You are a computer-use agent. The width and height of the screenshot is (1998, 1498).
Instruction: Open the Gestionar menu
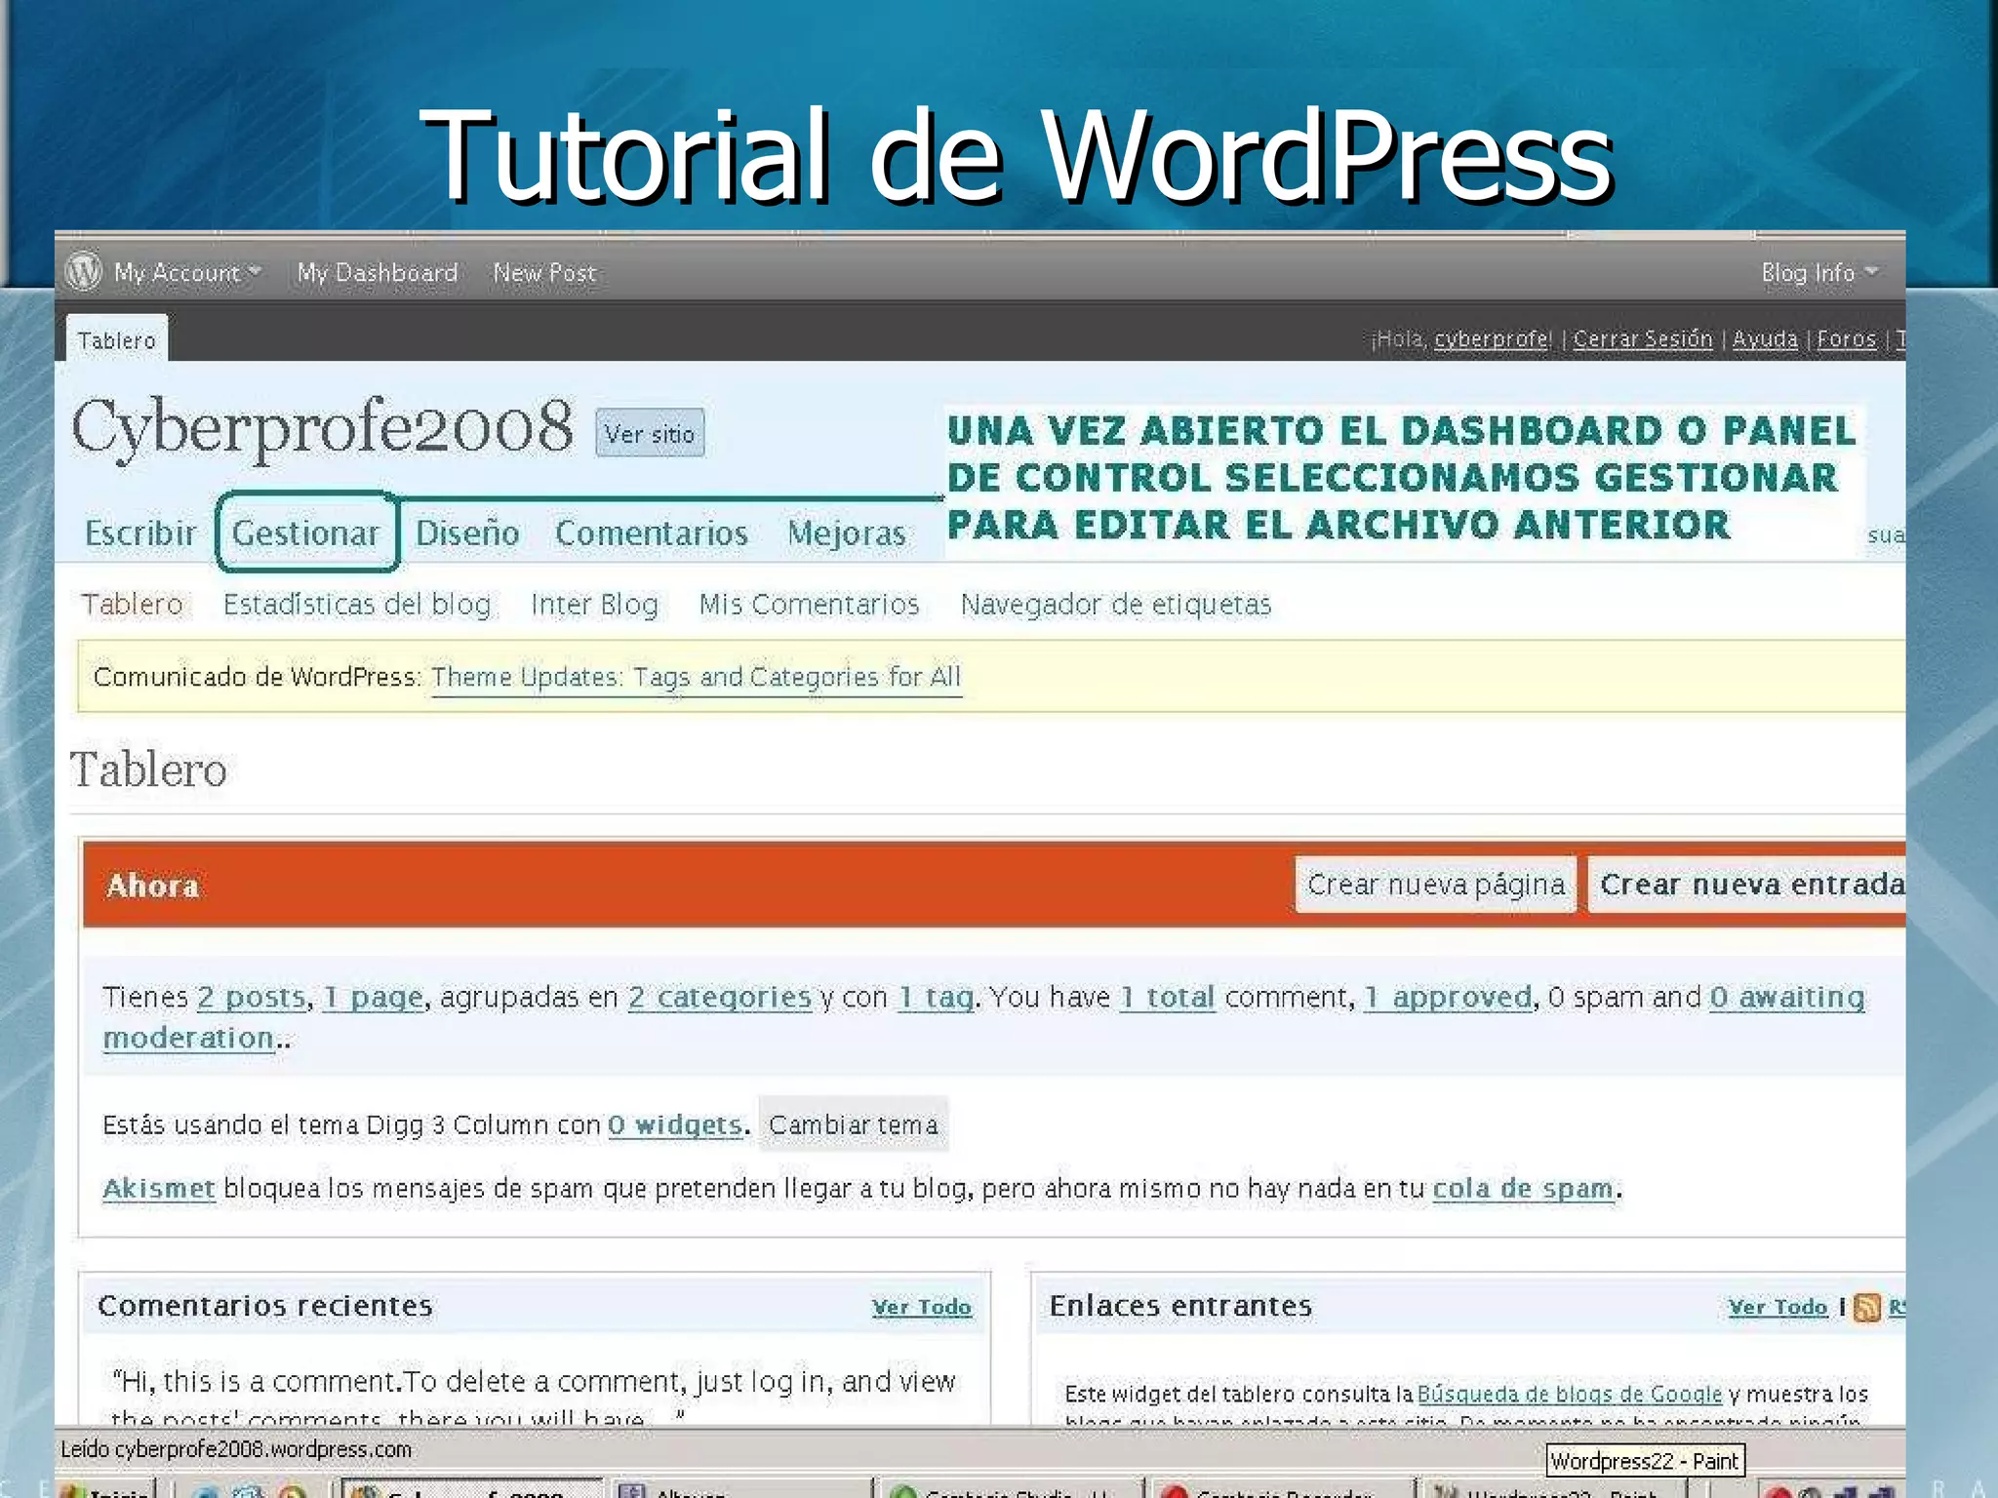[x=305, y=533]
